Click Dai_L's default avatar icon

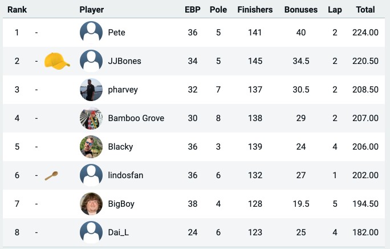click(91, 232)
